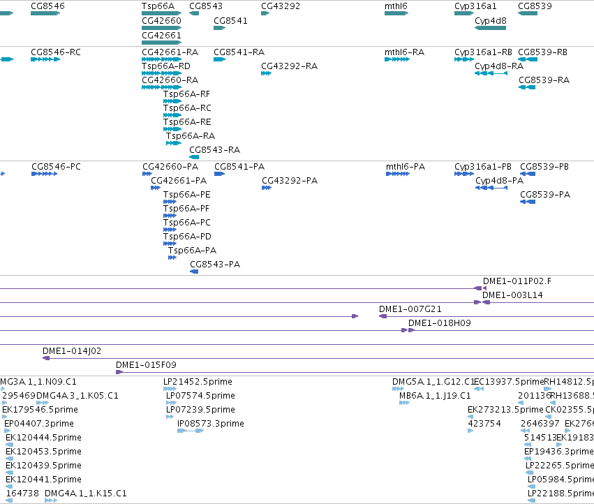Click the Cyp4d8 gene bar
This screenshot has height=504, width=594.
pos(490,28)
